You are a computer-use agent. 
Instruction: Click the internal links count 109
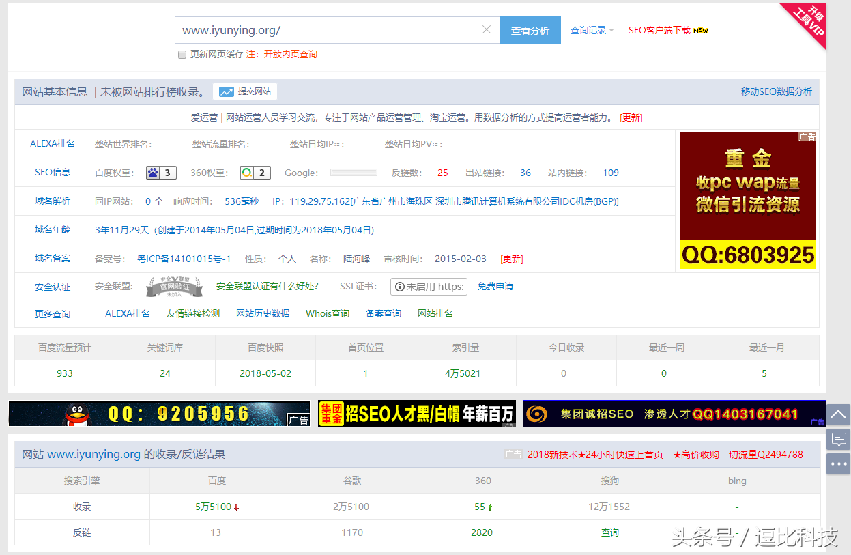pos(611,173)
